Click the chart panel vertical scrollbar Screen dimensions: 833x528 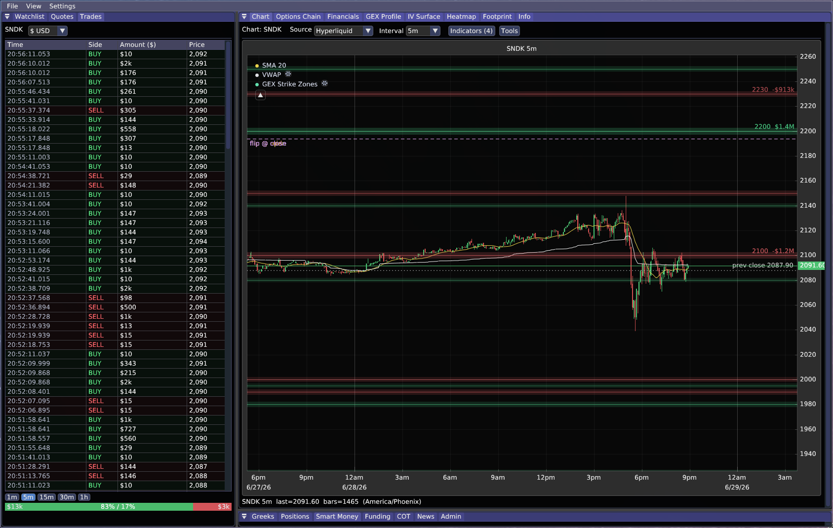828,265
